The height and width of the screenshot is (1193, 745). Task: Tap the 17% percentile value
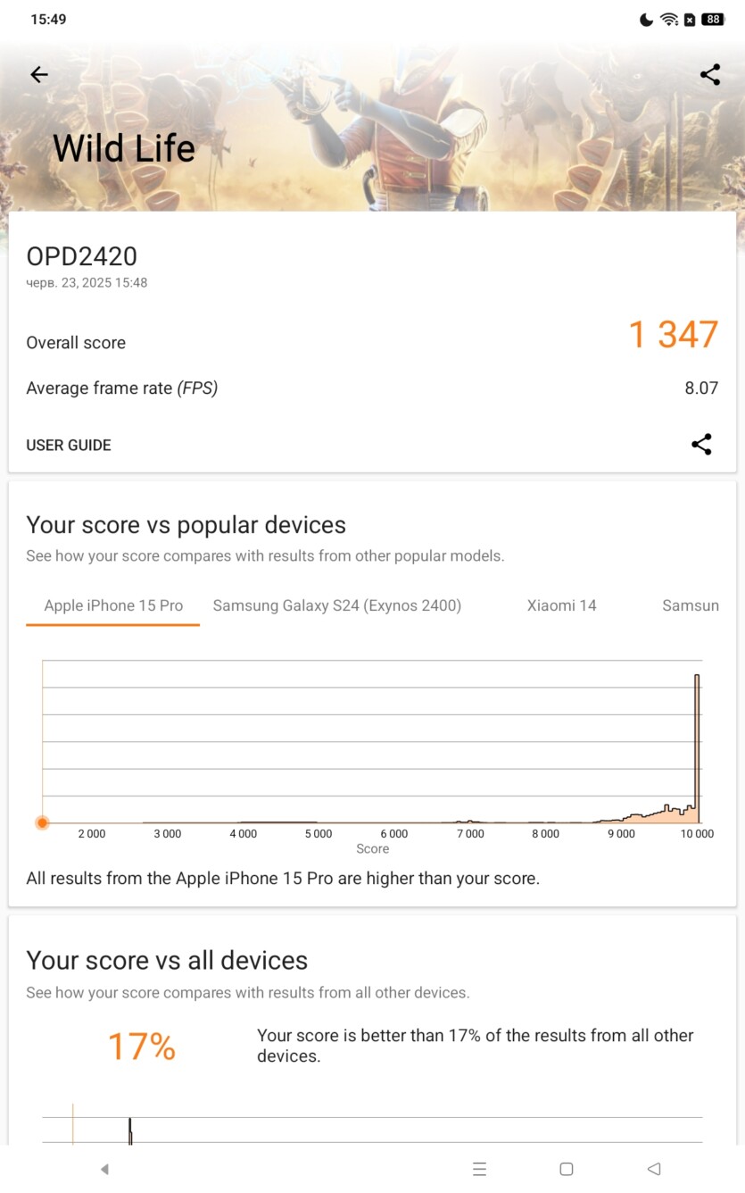click(142, 1047)
